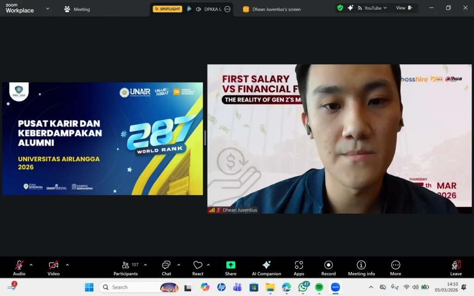Click the DJ avatar icon in the tab
474x296 pixels.
click(246, 9)
